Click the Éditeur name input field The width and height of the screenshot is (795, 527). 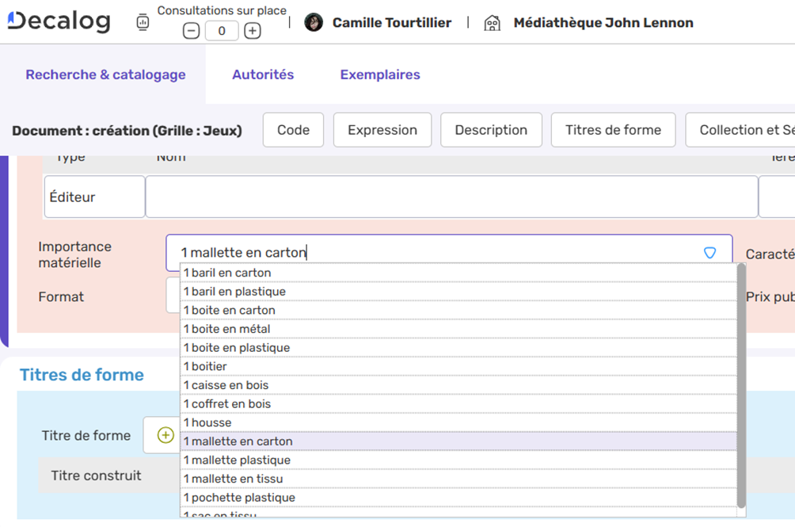(451, 197)
